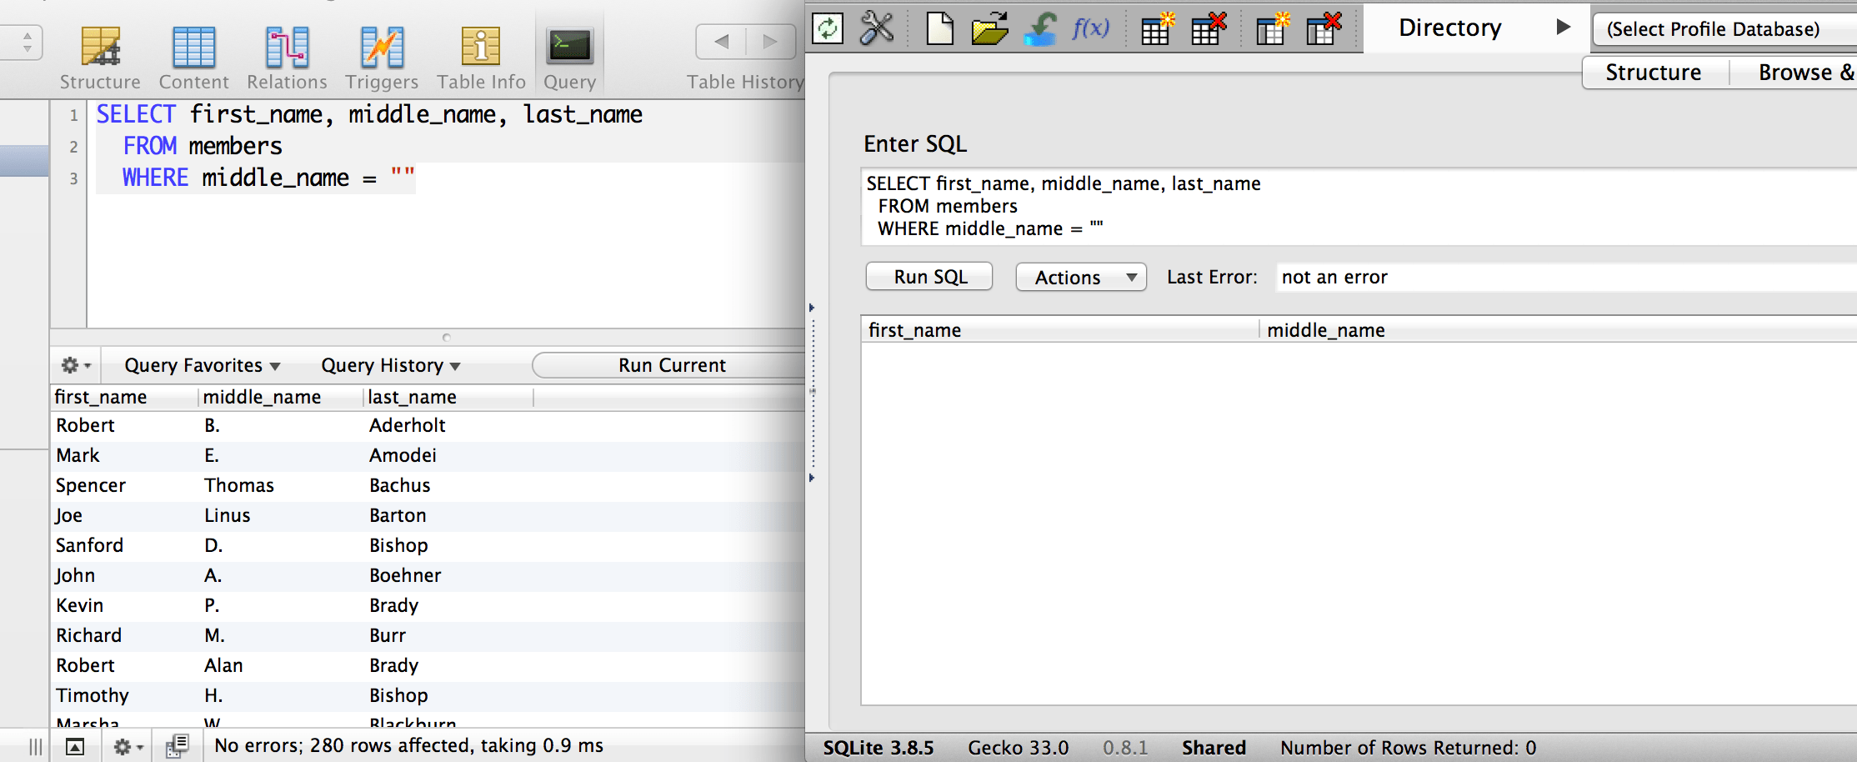1857x762 pixels.
Task: Click the Linus middle name cell
Action: [x=228, y=515]
